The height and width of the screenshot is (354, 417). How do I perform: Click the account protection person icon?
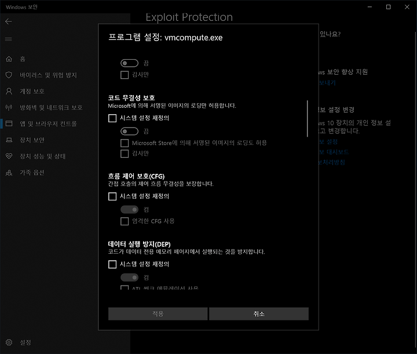[x=9, y=91]
